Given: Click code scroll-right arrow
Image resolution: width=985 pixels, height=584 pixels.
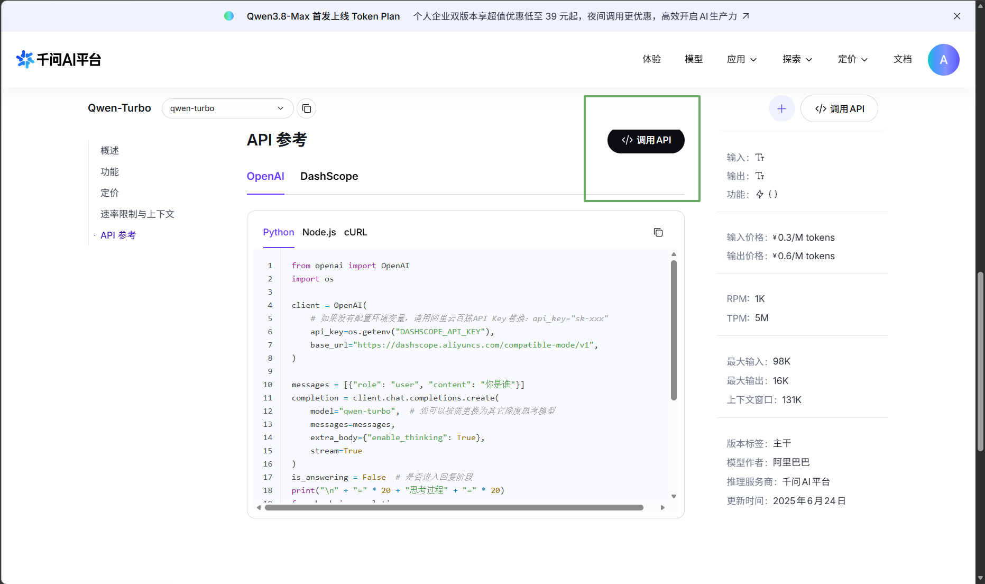Looking at the screenshot, I should click(662, 507).
